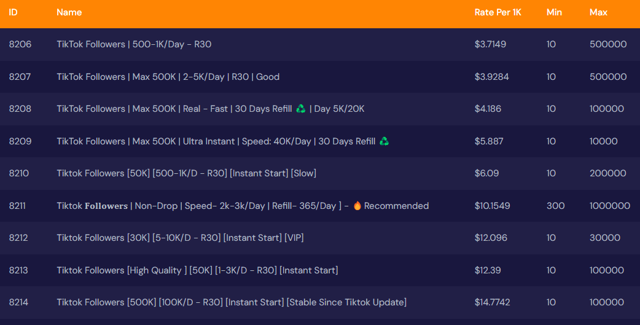Image resolution: width=640 pixels, height=325 pixels.
Task: Click 'TikTok Followers | 500-1K/Day - R30' name
Action: (x=134, y=44)
